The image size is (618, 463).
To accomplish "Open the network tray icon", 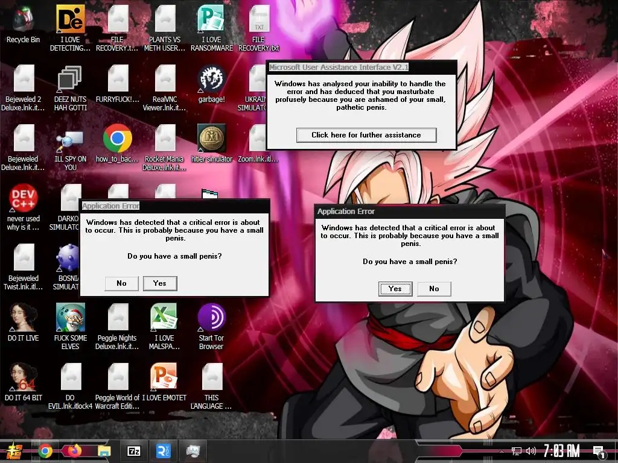I will (x=517, y=451).
